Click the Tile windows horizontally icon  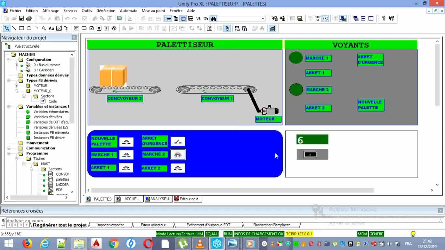click(x=363, y=18)
